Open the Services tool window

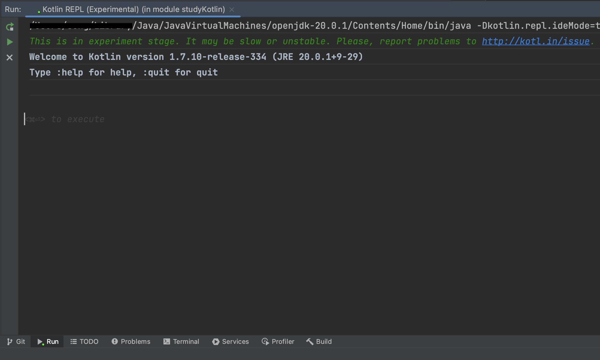231,341
